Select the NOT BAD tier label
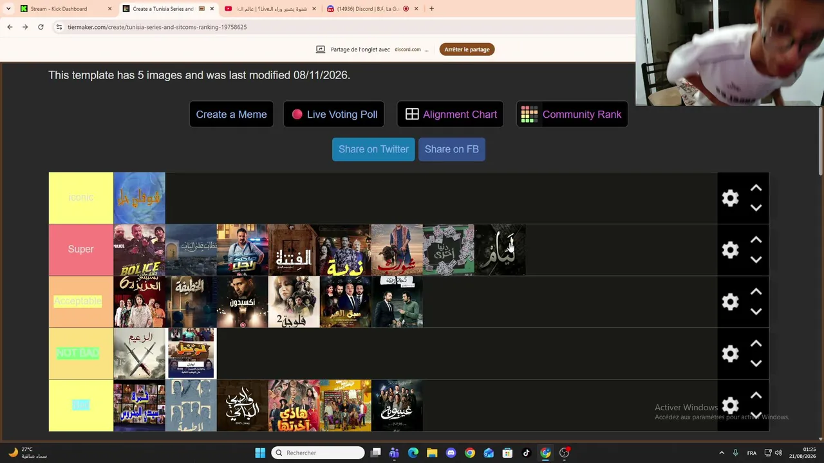Screen dimensions: 824x463 point(81,354)
